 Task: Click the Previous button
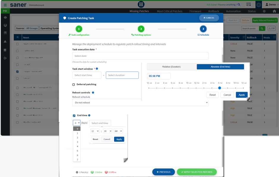tap(164, 172)
